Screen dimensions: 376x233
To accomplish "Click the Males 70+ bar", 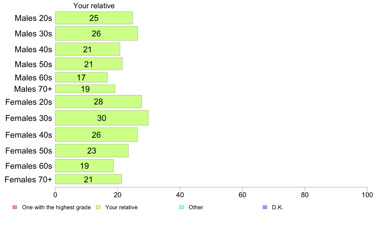I will coord(85,89).
